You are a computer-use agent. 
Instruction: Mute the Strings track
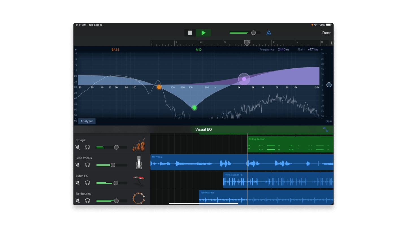(78, 147)
